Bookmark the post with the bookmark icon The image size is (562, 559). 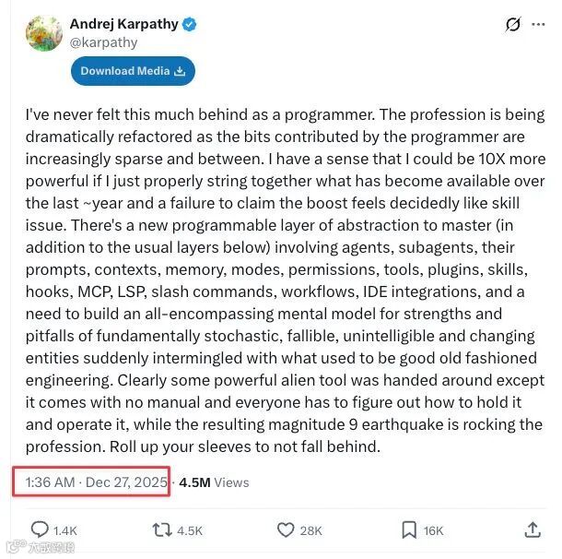click(x=409, y=529)
